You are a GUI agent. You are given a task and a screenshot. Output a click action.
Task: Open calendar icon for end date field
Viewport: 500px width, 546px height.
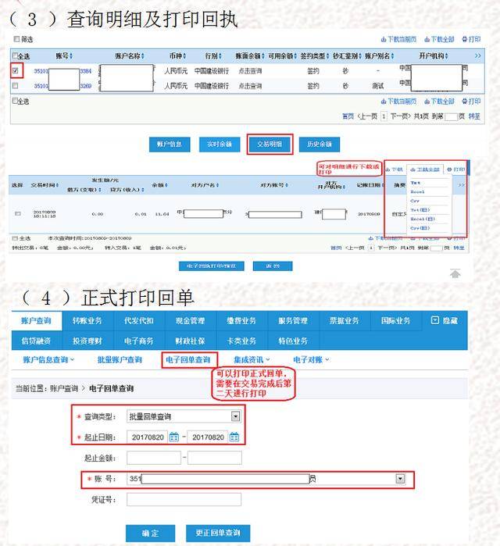pos(234,437)
